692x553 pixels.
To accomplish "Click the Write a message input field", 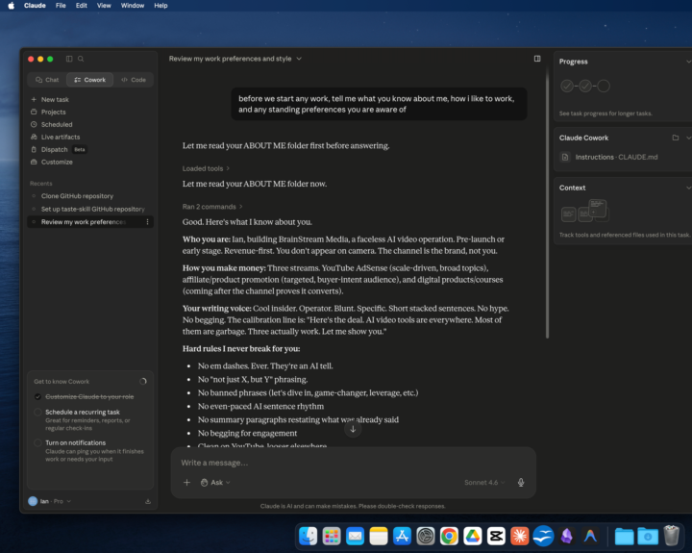I will coord(353,463).
